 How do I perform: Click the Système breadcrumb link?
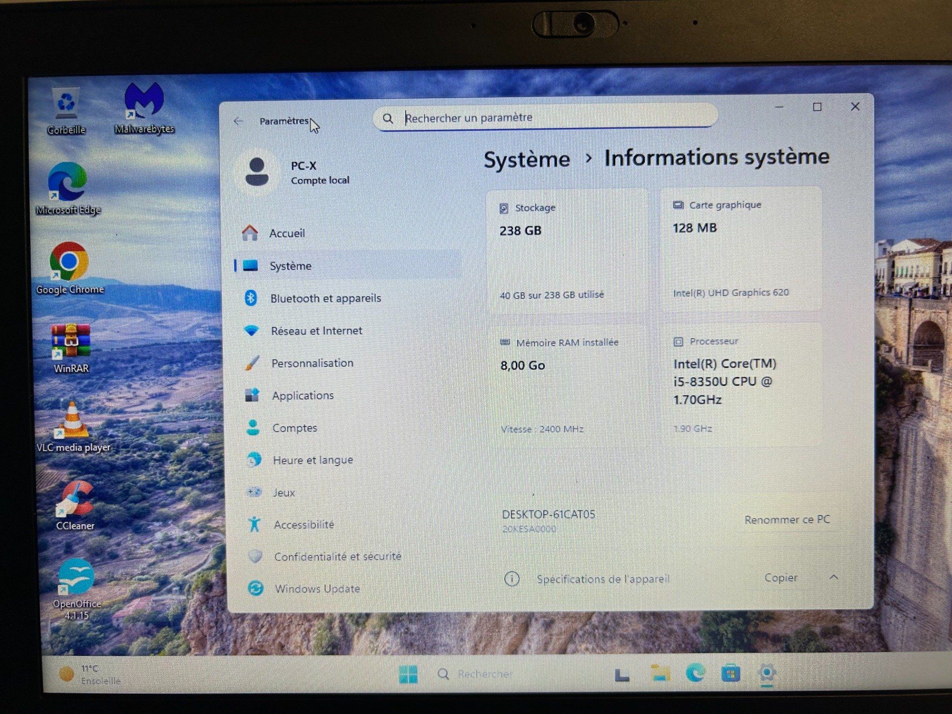527,160
